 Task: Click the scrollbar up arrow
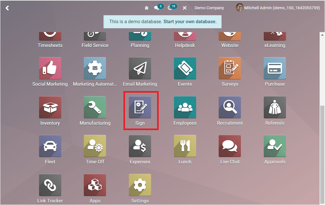pos(322,35)
